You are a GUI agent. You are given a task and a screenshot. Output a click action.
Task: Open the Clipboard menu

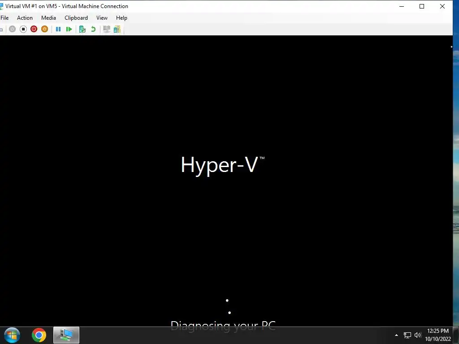(76, 18)
